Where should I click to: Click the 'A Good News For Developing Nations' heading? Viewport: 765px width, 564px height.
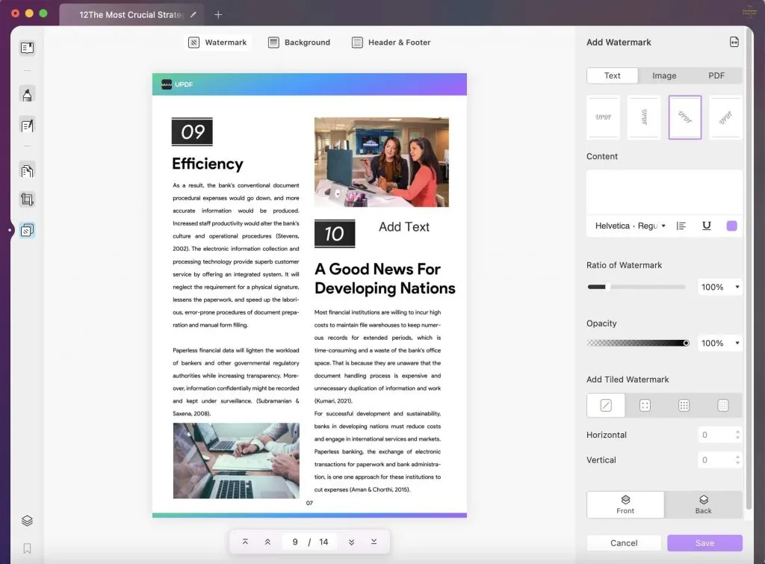(x=385, y=279)
